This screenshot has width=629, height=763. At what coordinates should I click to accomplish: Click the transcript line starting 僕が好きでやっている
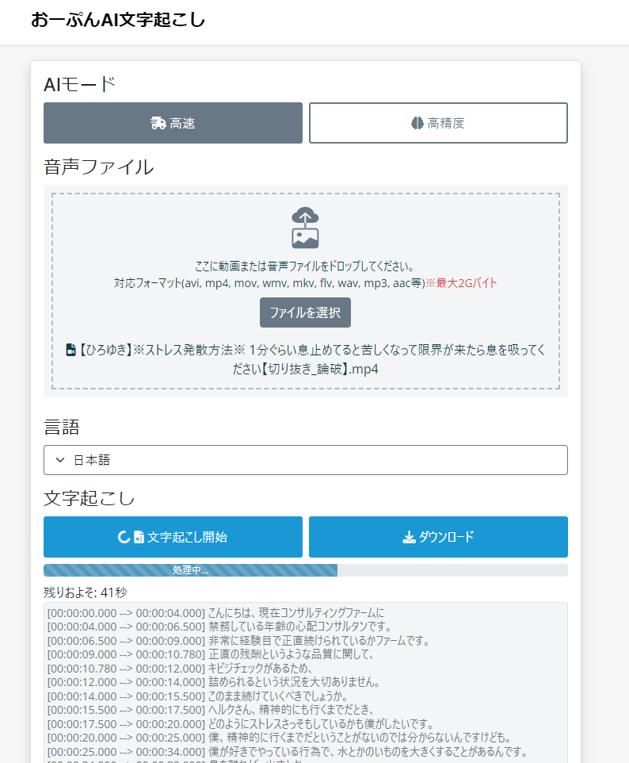click(x=288, y=751)
